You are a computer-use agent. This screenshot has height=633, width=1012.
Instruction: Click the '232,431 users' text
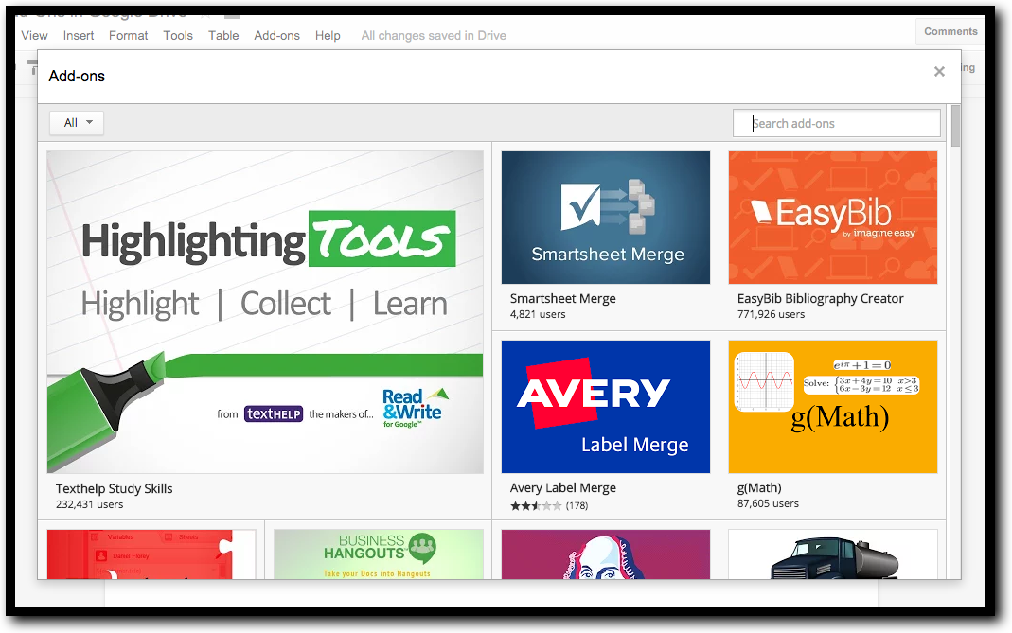[89, 504]
